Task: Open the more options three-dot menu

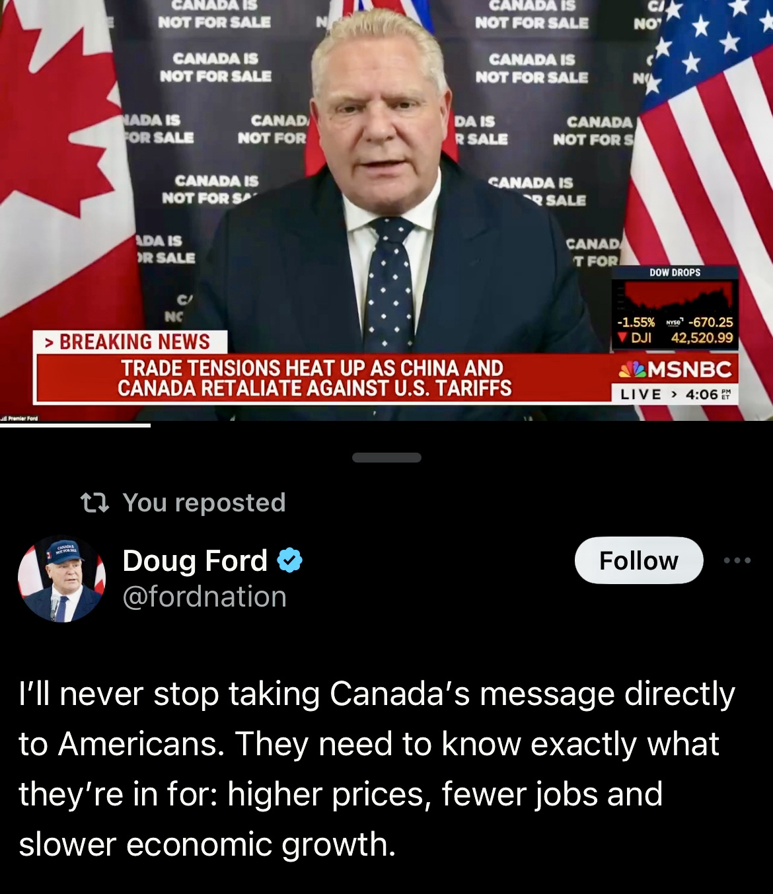Action: [737, 560]
